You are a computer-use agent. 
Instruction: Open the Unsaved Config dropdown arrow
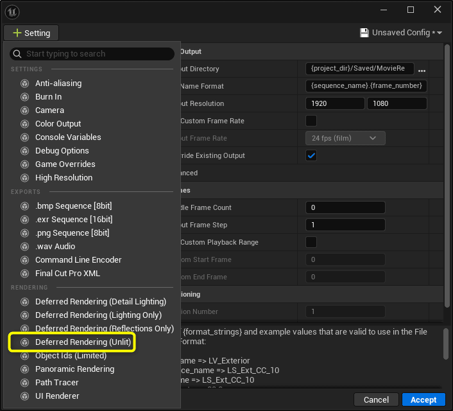tap(440, 33)
